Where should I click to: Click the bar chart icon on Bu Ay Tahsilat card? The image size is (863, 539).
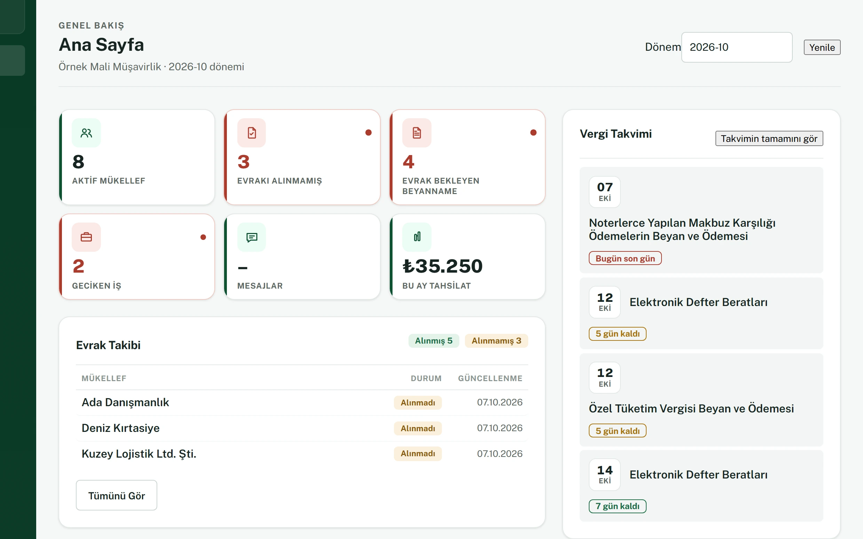[417, 237]
